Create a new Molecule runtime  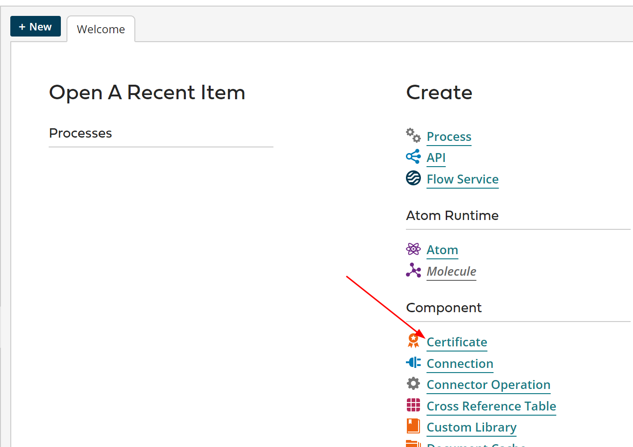pos(451,271)
